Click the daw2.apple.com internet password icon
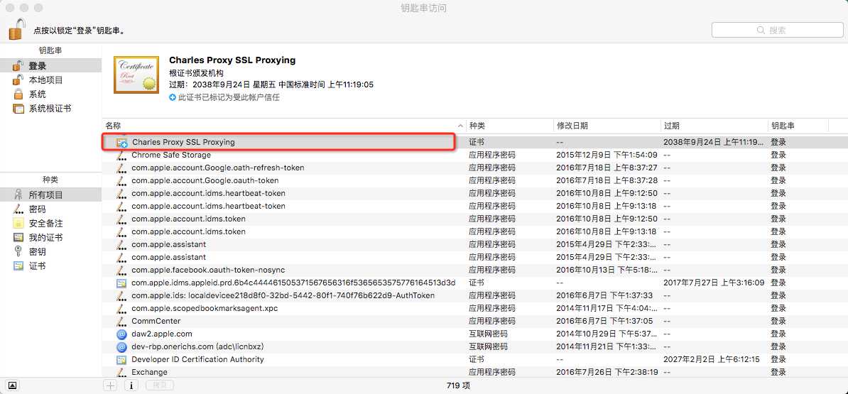Viewport: 848px width, 394px height. [121, 334]
